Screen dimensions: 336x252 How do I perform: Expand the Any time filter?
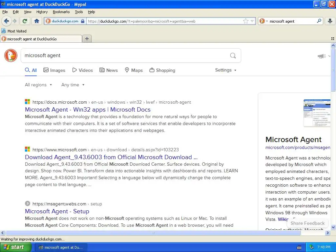point(73,85)
